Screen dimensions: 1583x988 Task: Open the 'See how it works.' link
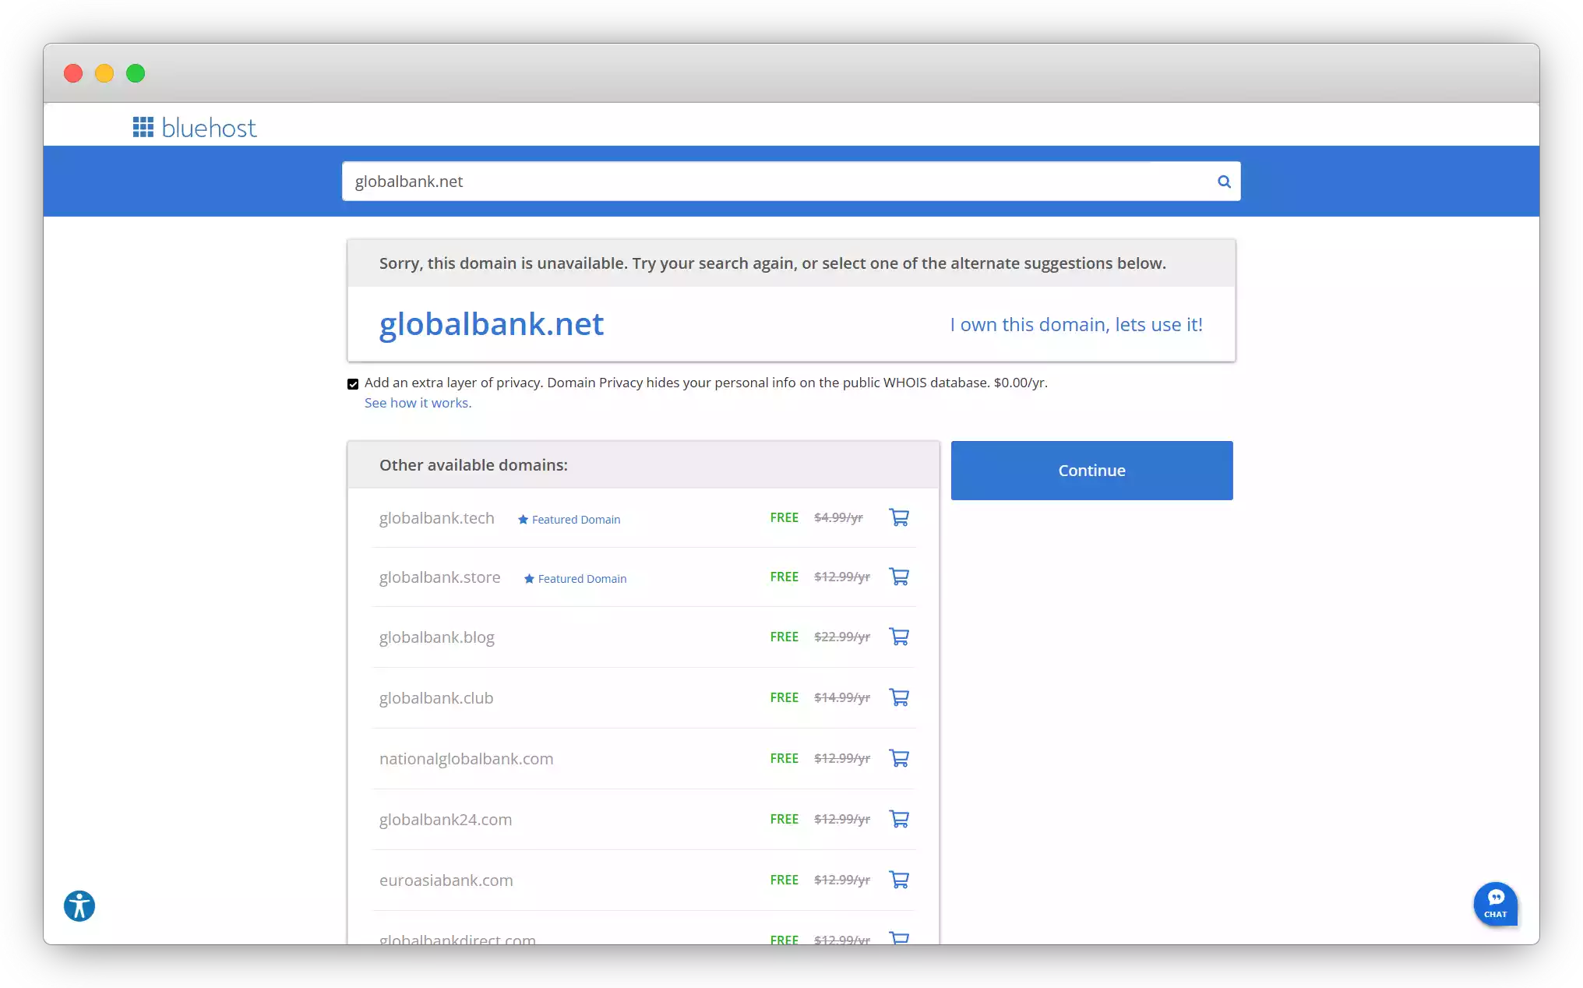pos(418,403)
